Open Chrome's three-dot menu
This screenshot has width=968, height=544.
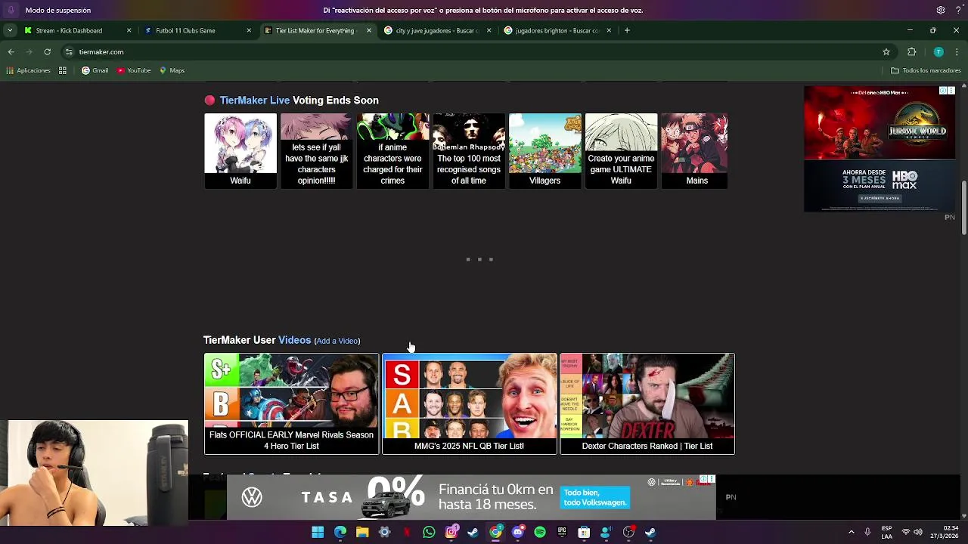(957, 52)
